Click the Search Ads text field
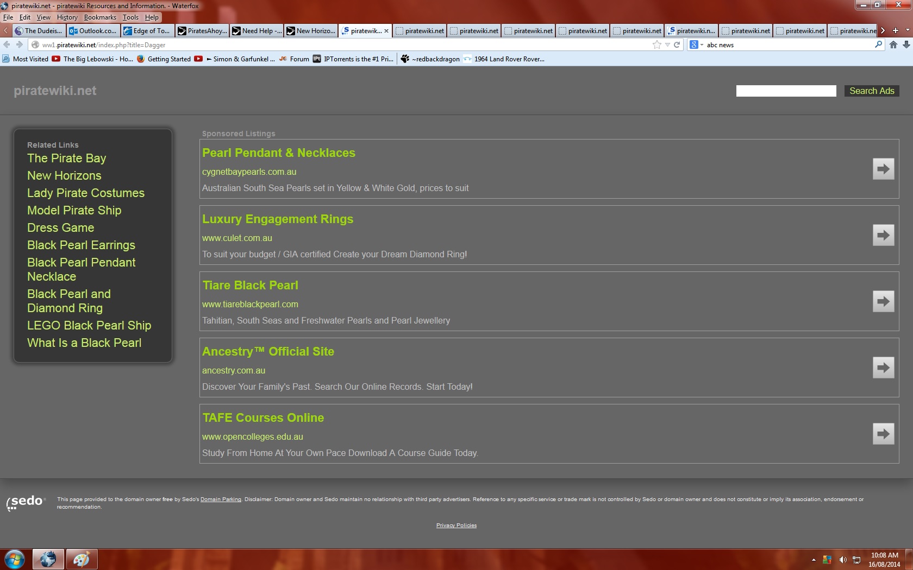 (786, 91)
